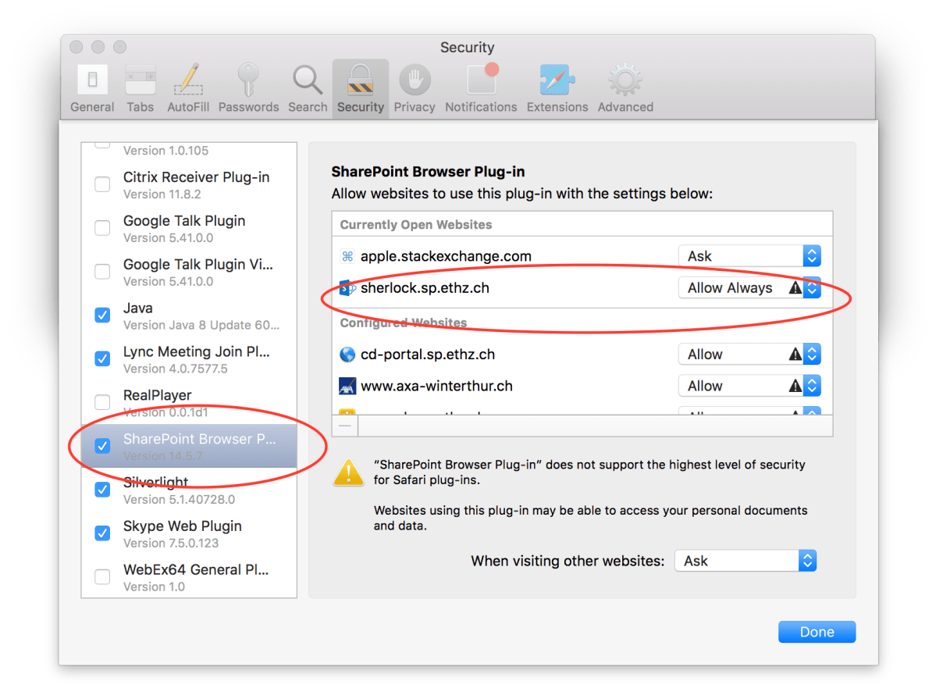The height and width of the screenshot is (688, 936).
Task: Open the Search magnifier icon
Action: click(308, 80)
